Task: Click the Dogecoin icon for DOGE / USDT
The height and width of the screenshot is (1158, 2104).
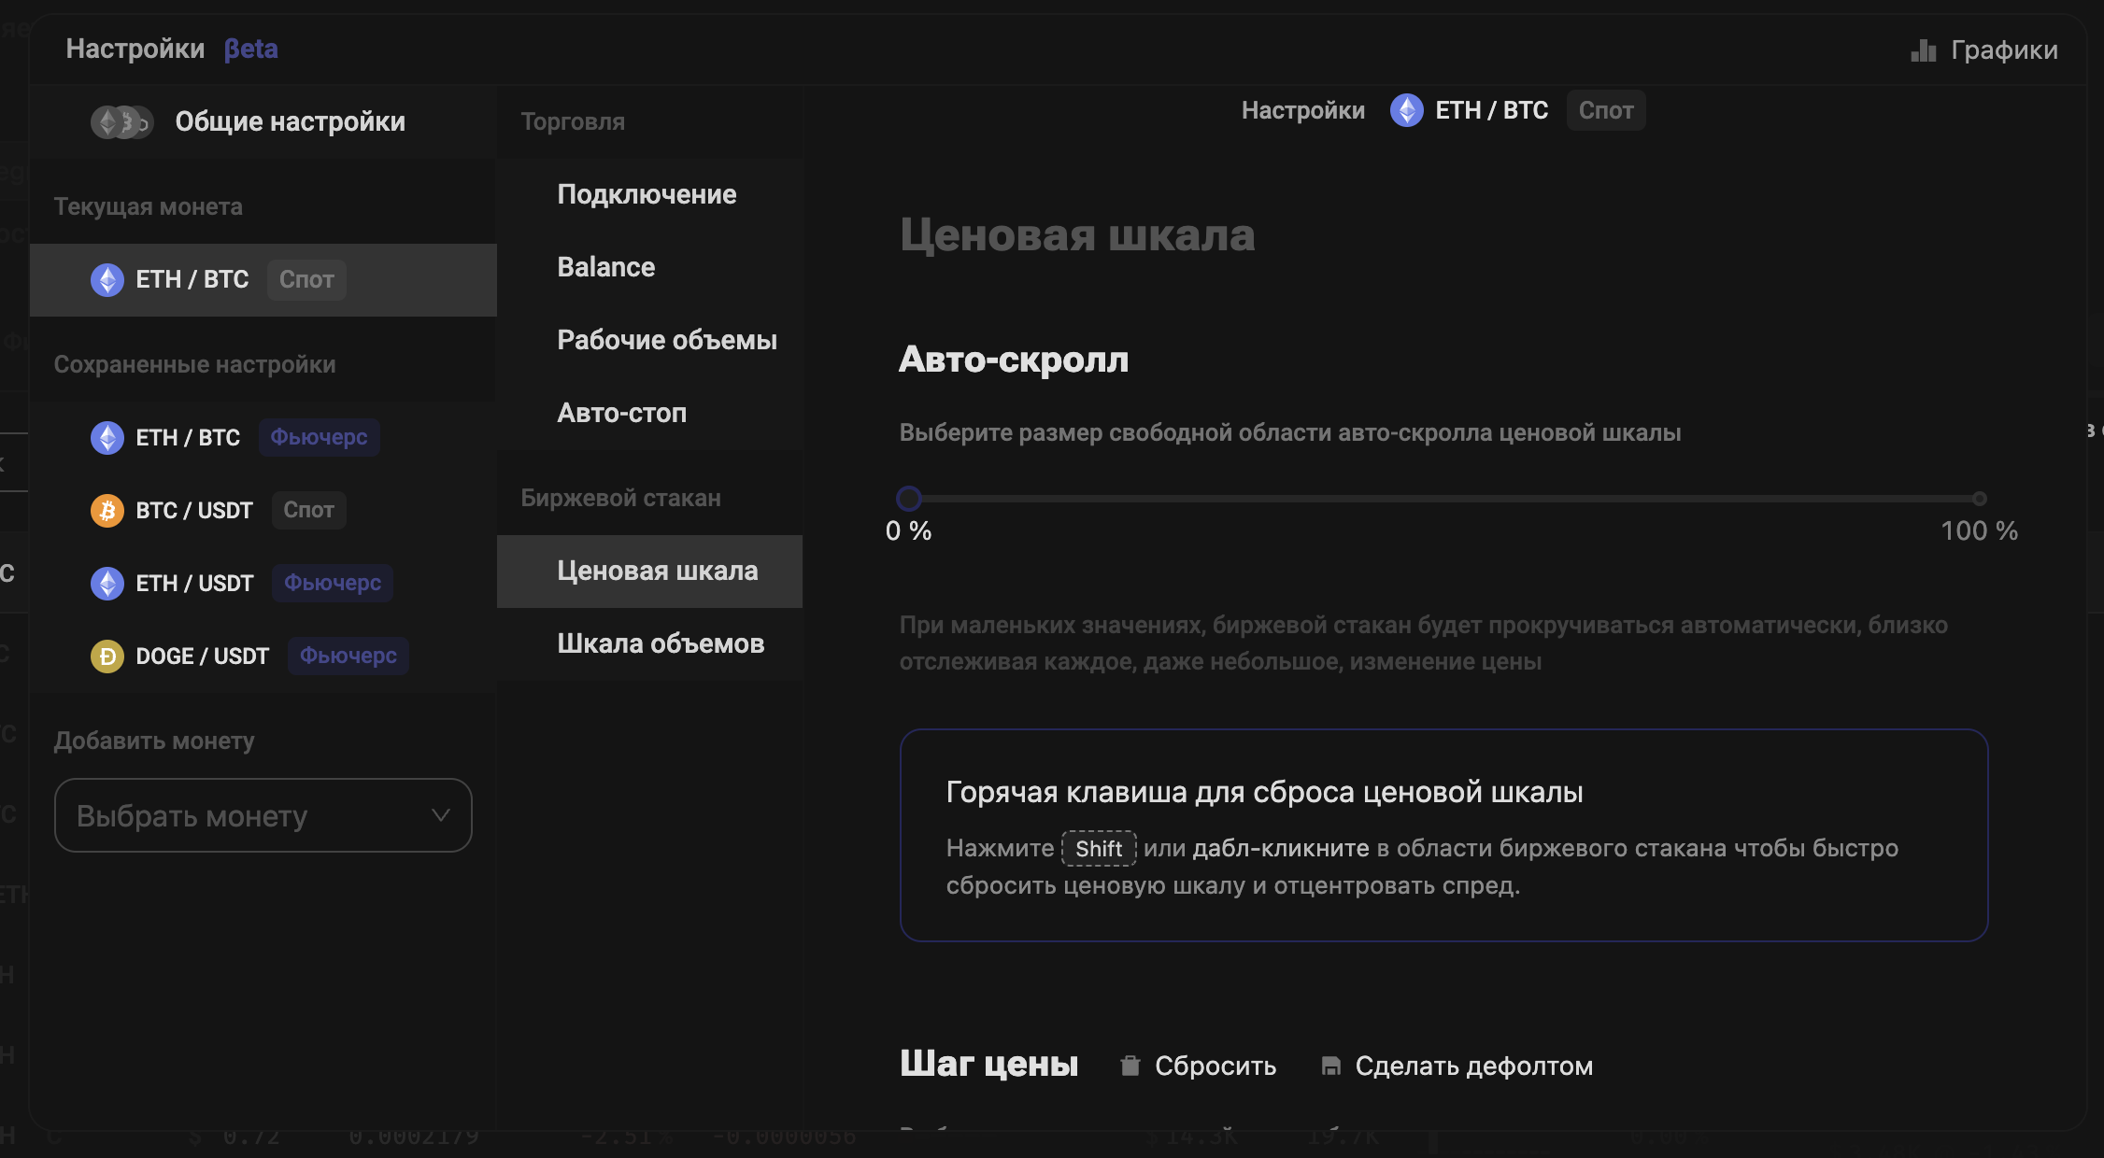Action: pos(107,657)
